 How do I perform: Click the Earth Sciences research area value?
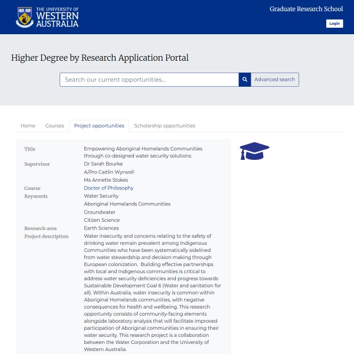(101, 228)
